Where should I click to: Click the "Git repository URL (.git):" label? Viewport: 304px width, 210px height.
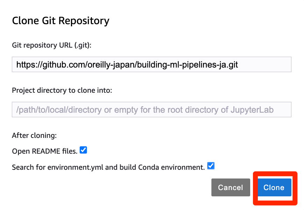click(x=51, y=45)
